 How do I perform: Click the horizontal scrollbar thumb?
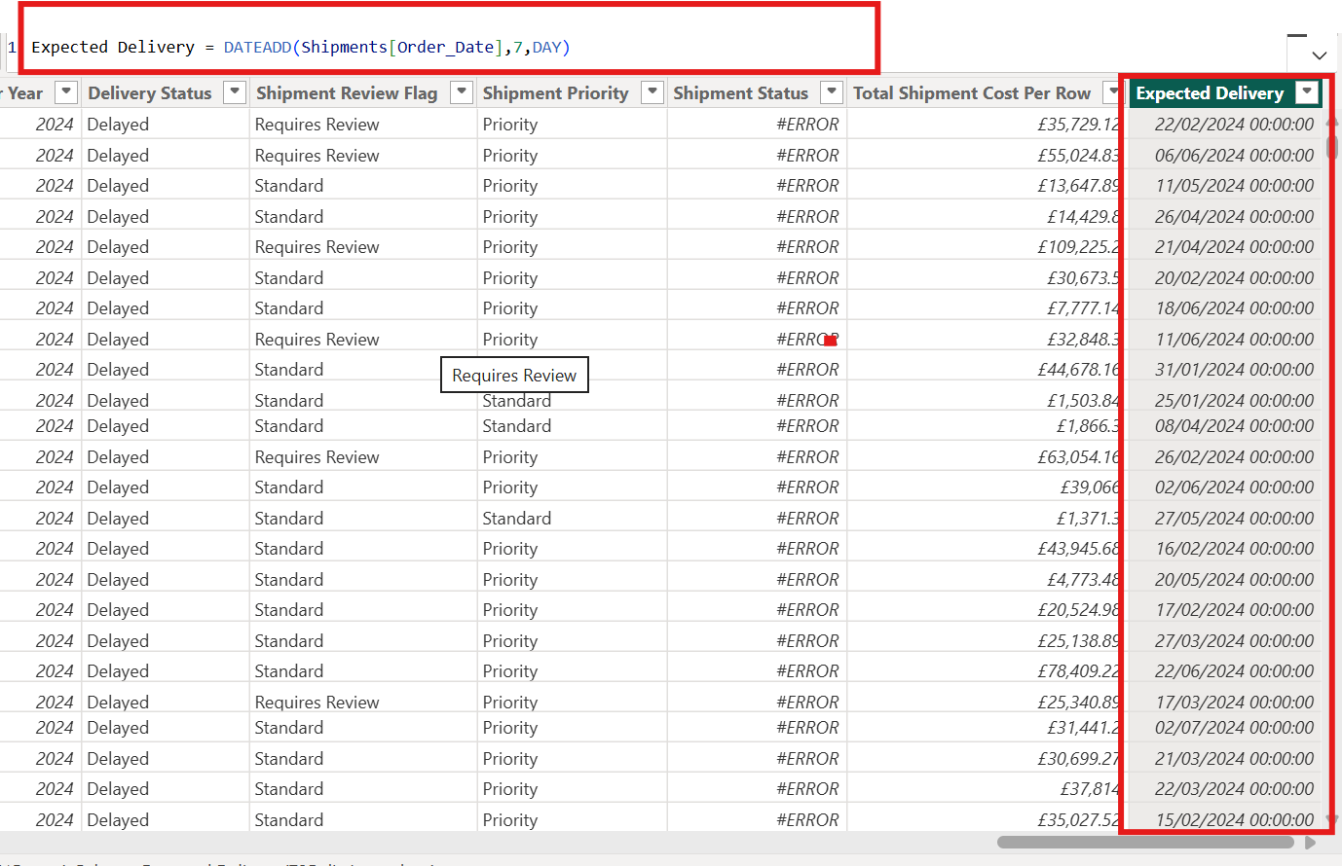tap(1145, 842)
